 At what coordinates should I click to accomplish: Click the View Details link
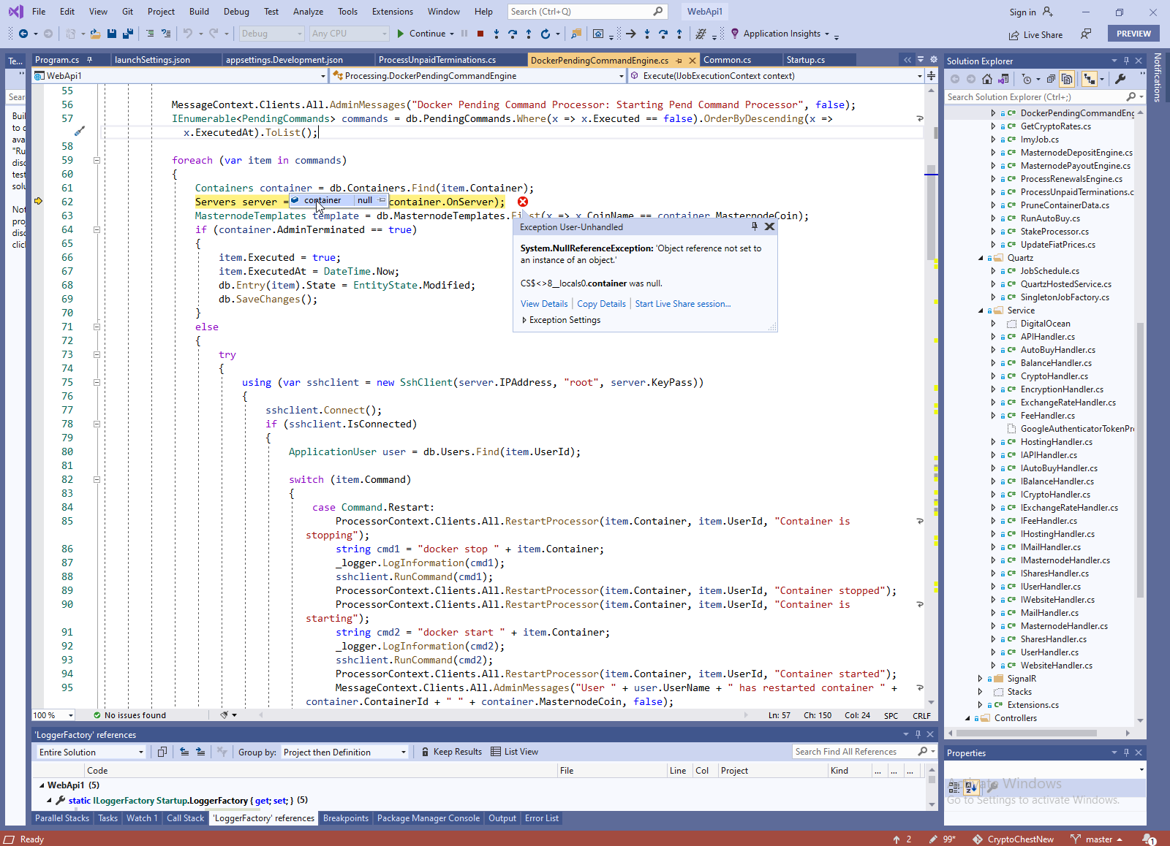[x=543, y=304]
